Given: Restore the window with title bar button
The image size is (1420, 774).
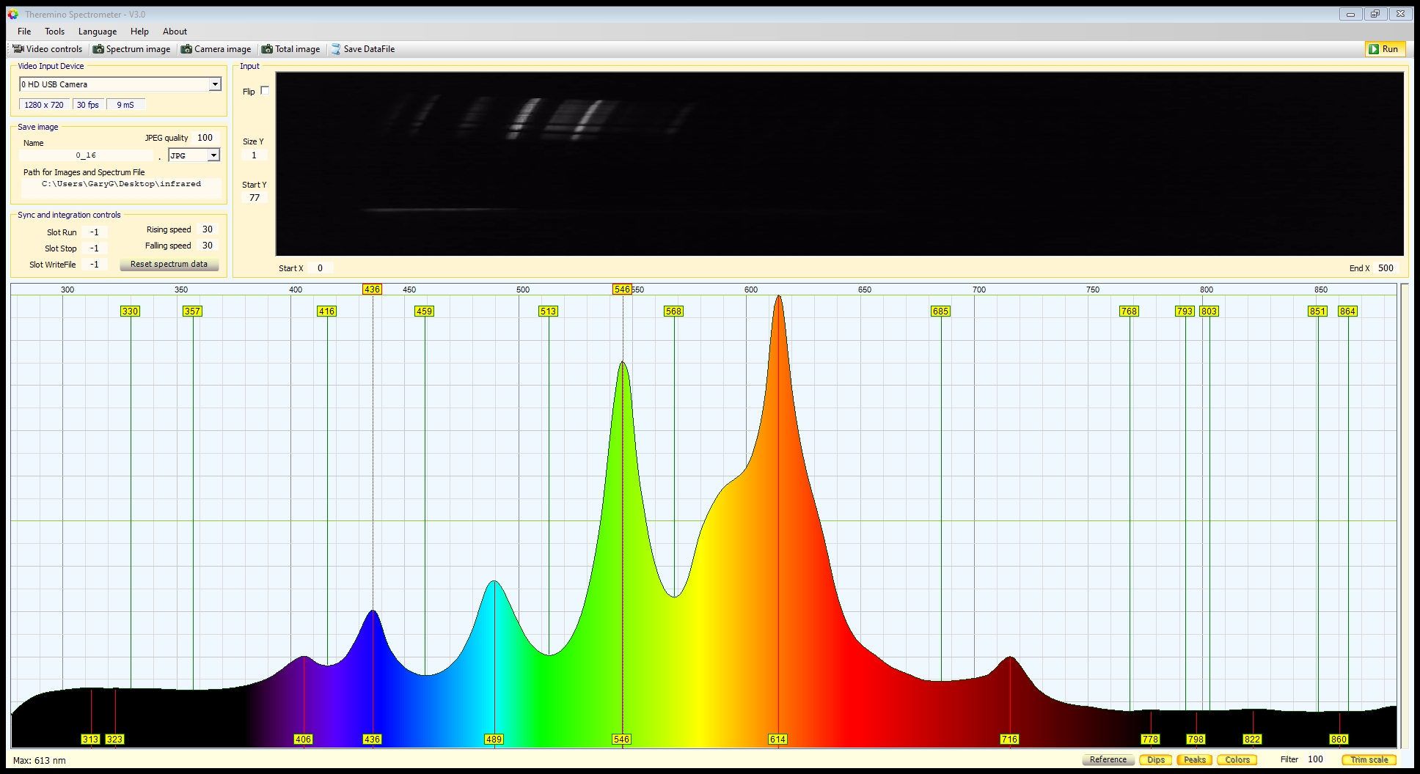Looking at the screenshot, I should click(x=1375, y=14).
